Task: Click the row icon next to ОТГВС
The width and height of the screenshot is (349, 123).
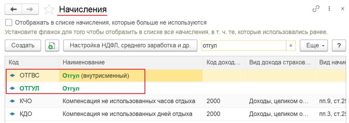Action: pyautogui.click(x=13, y=76)
